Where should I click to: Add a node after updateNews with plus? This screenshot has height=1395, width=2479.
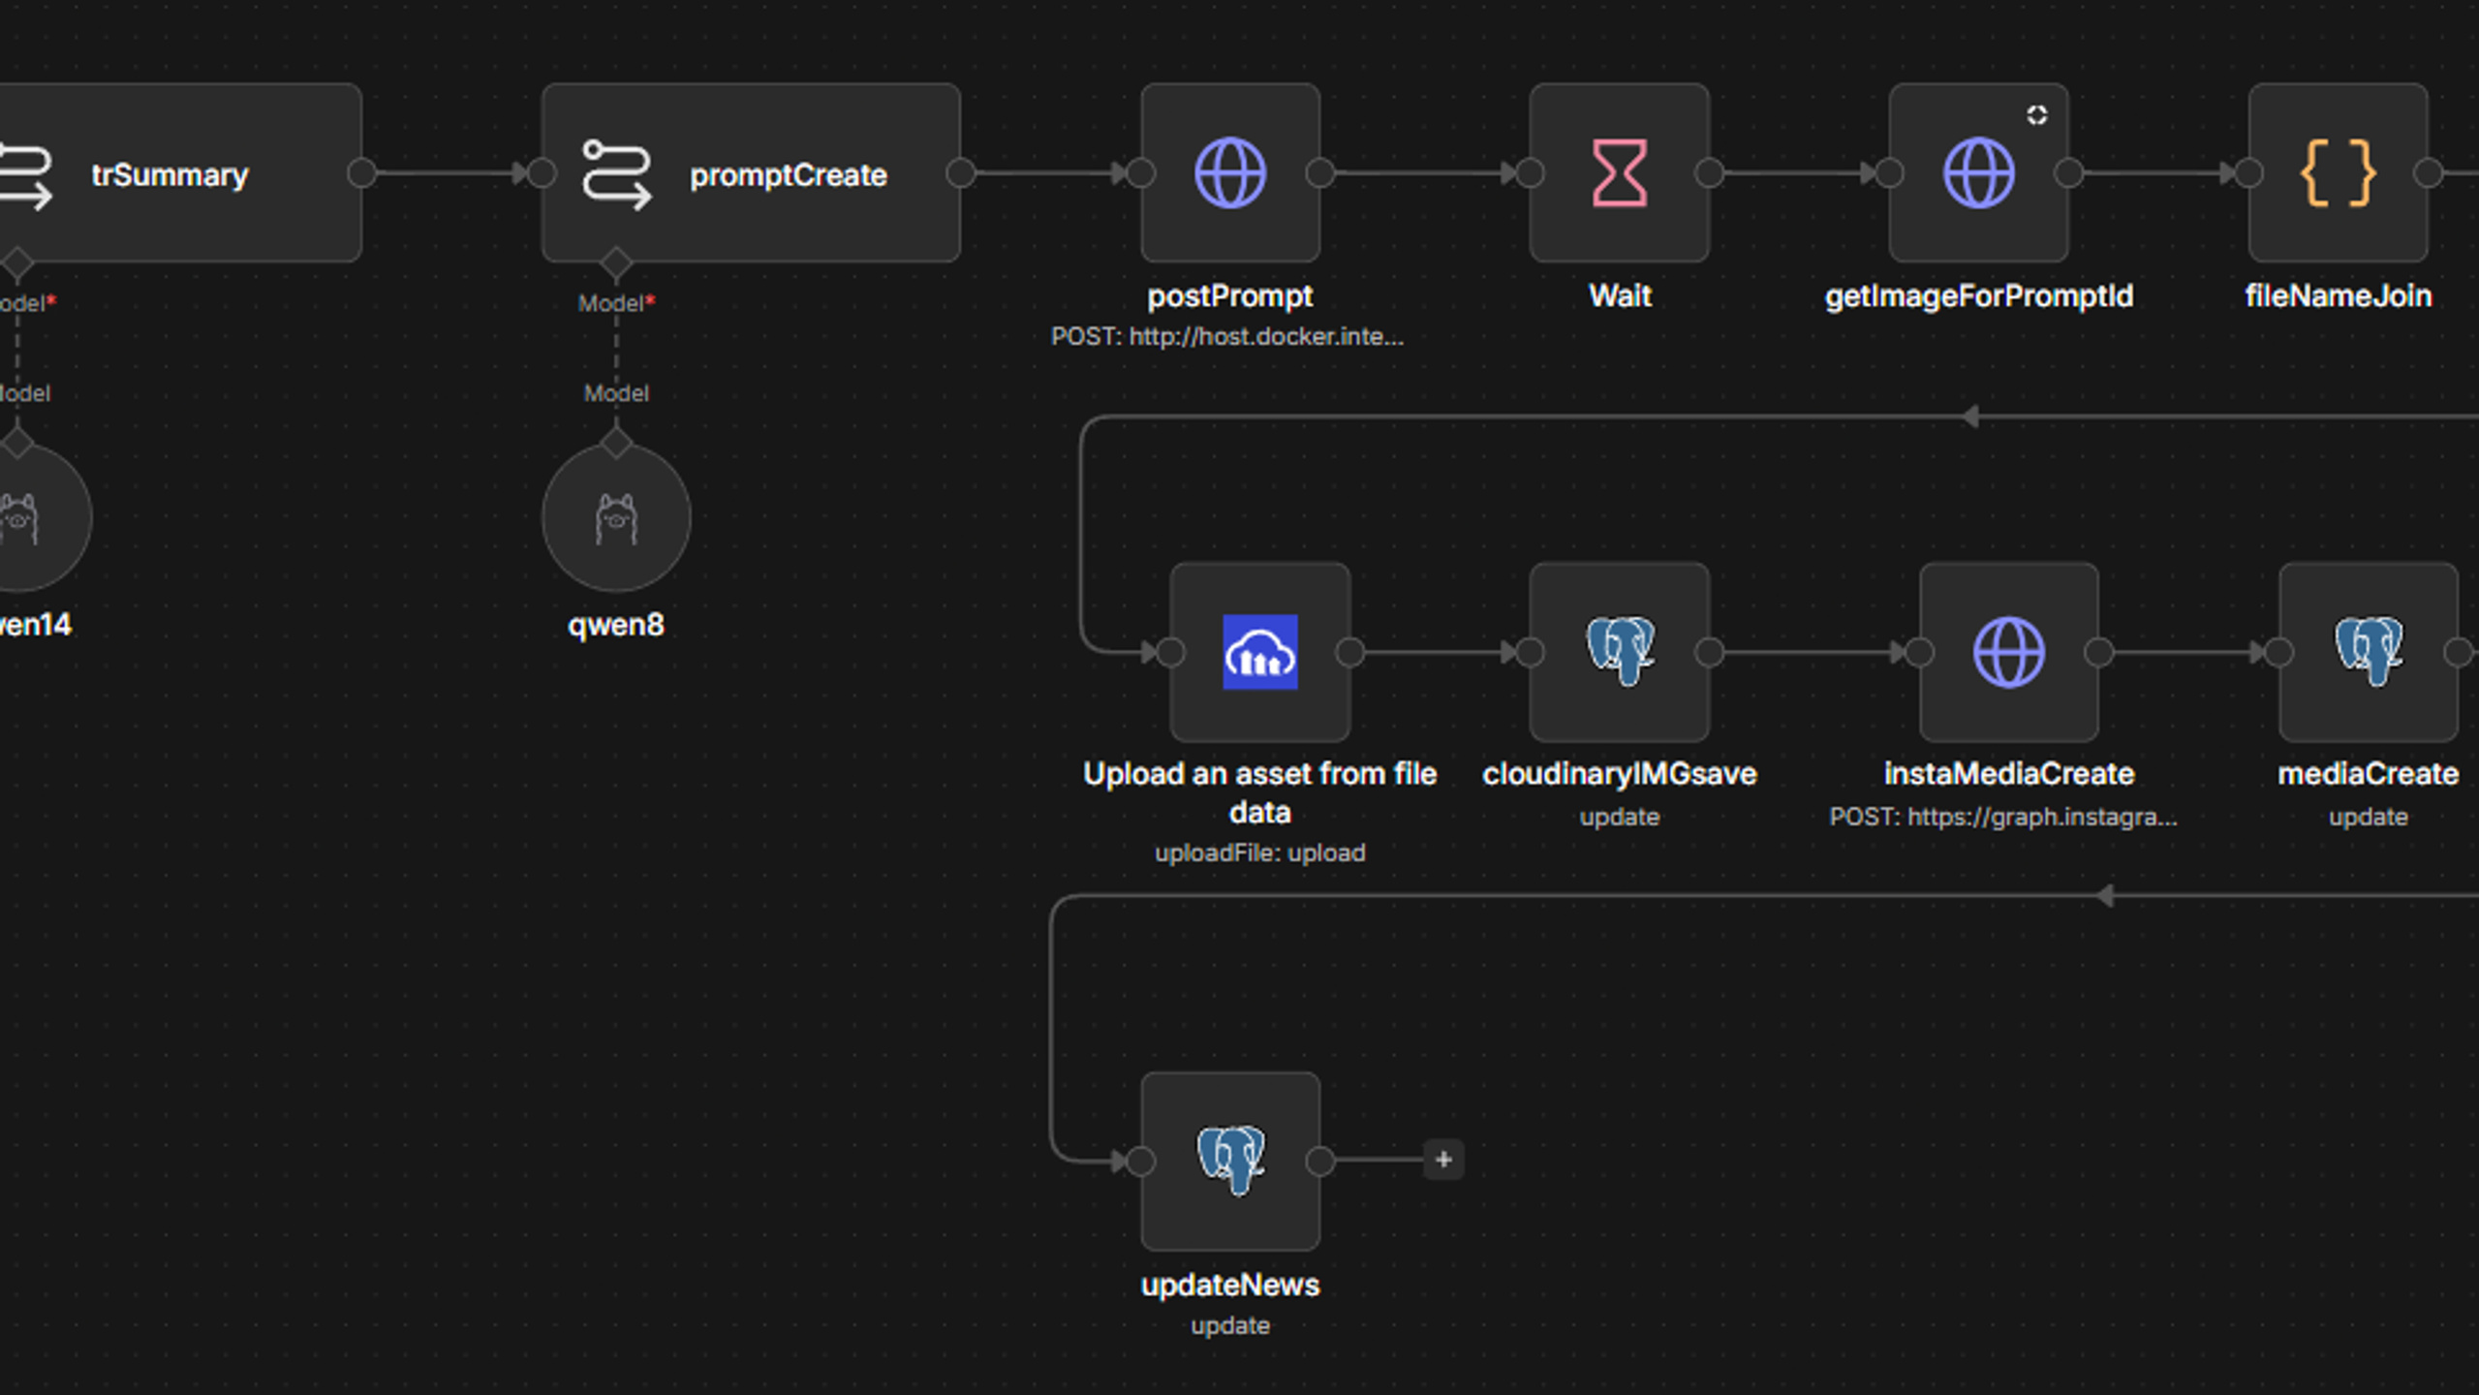tap(1443, 1160)
